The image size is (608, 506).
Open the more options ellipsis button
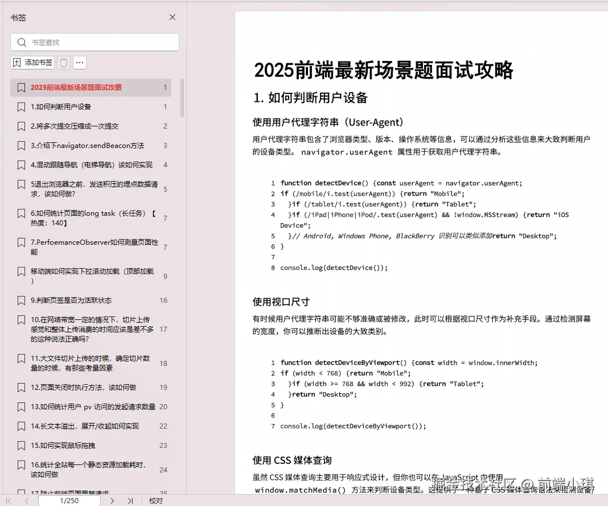click(80, 63)
